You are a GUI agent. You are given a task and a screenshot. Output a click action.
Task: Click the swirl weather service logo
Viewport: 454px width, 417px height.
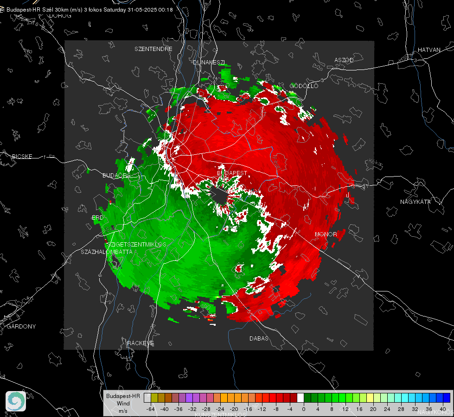[16, 401]
